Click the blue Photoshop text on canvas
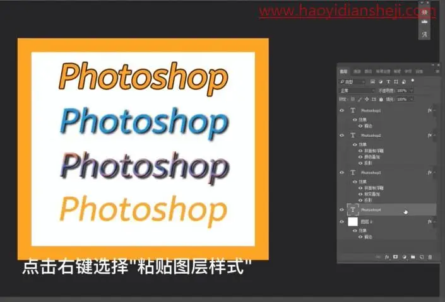Screen dimensions: 445x302 point(144,124)
